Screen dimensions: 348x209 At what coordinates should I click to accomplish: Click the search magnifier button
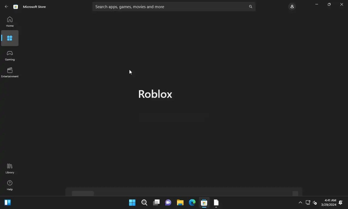(x=251, y=7)
